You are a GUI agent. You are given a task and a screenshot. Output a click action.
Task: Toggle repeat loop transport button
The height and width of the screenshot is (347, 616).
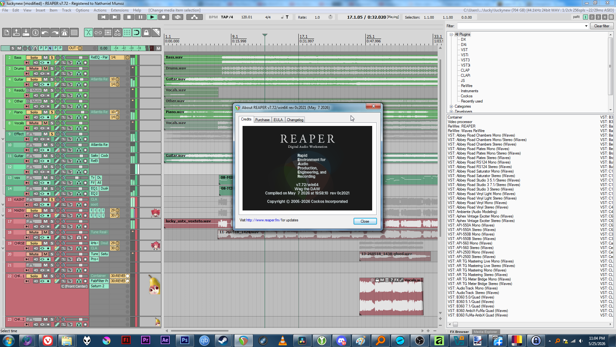pos(177,17)
